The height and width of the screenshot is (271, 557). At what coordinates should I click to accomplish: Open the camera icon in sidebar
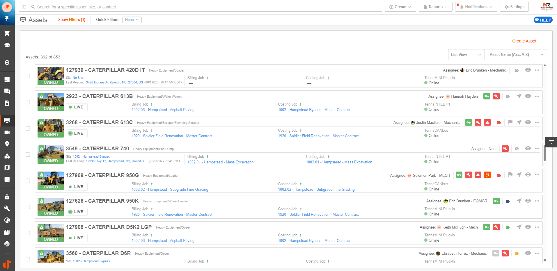(x=7, y=132)
